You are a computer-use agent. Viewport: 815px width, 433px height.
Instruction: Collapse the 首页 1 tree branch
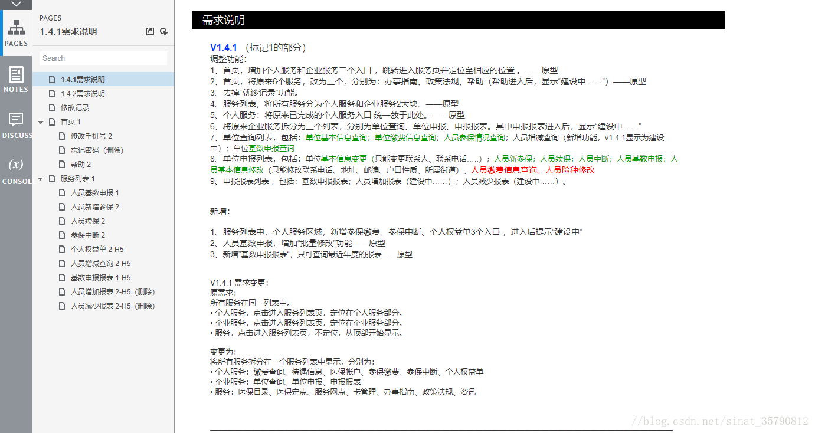click(x=40, y=122)
